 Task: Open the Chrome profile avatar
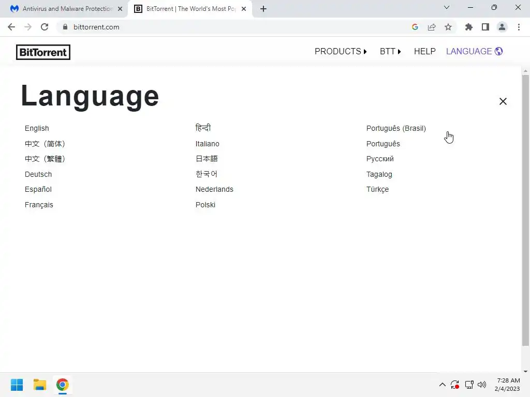pos(502,27)
